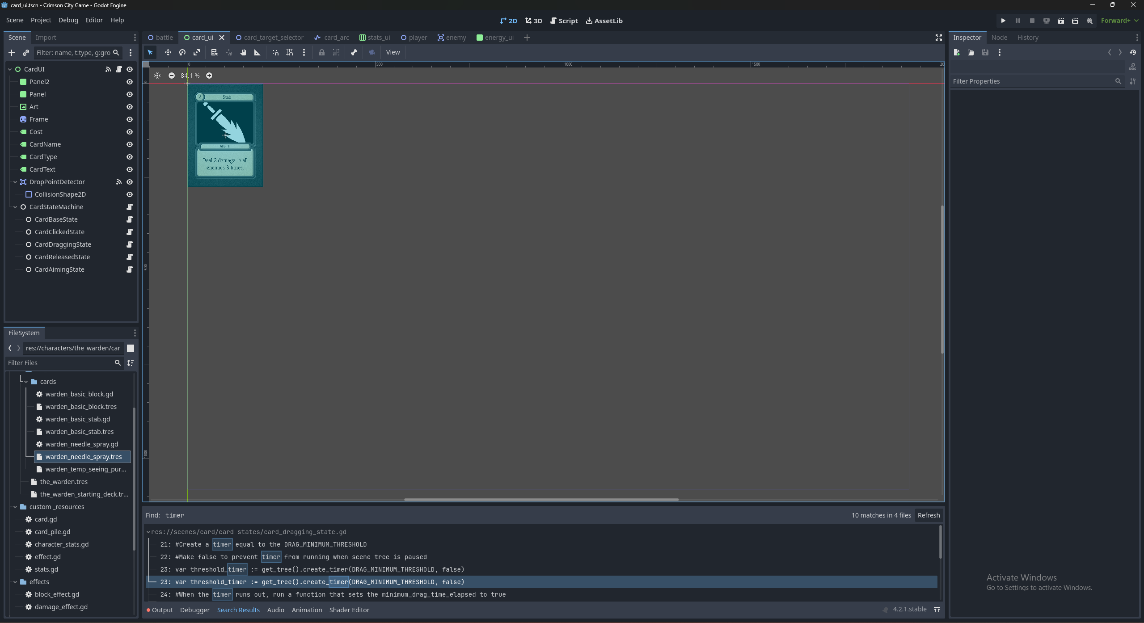Click the zoom in plus button in the viewport
This screenshot has width=1144, height=623.
coord(209,76)
